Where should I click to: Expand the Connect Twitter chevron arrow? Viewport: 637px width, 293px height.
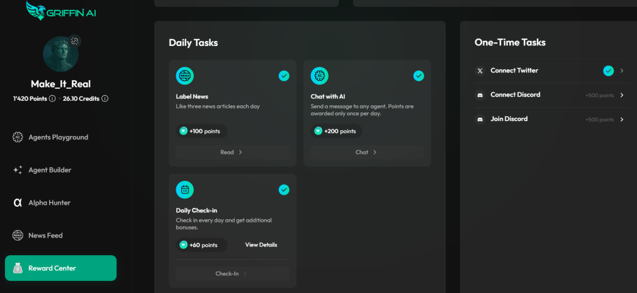tap(621, 71)
